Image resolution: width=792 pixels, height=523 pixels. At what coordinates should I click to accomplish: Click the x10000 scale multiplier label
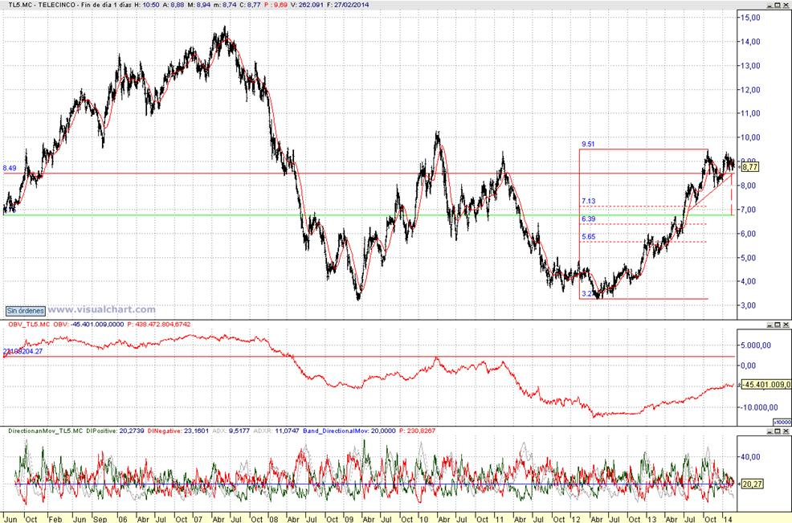(x=782, y=422)
